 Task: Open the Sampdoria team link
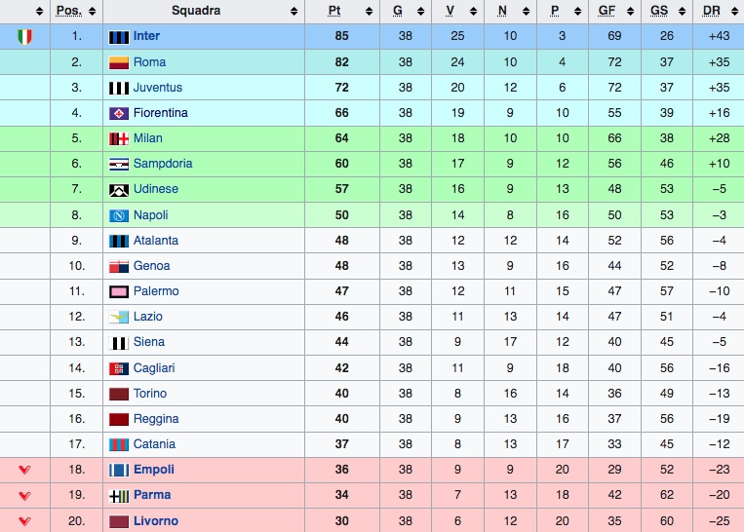[163, 164]
